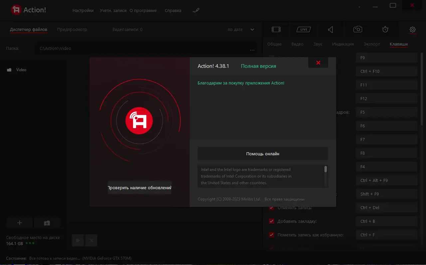Click the Видеозаписи: 0 counter text
The height and width of the screenshot is (265, 426).
[x=127, y=30]
